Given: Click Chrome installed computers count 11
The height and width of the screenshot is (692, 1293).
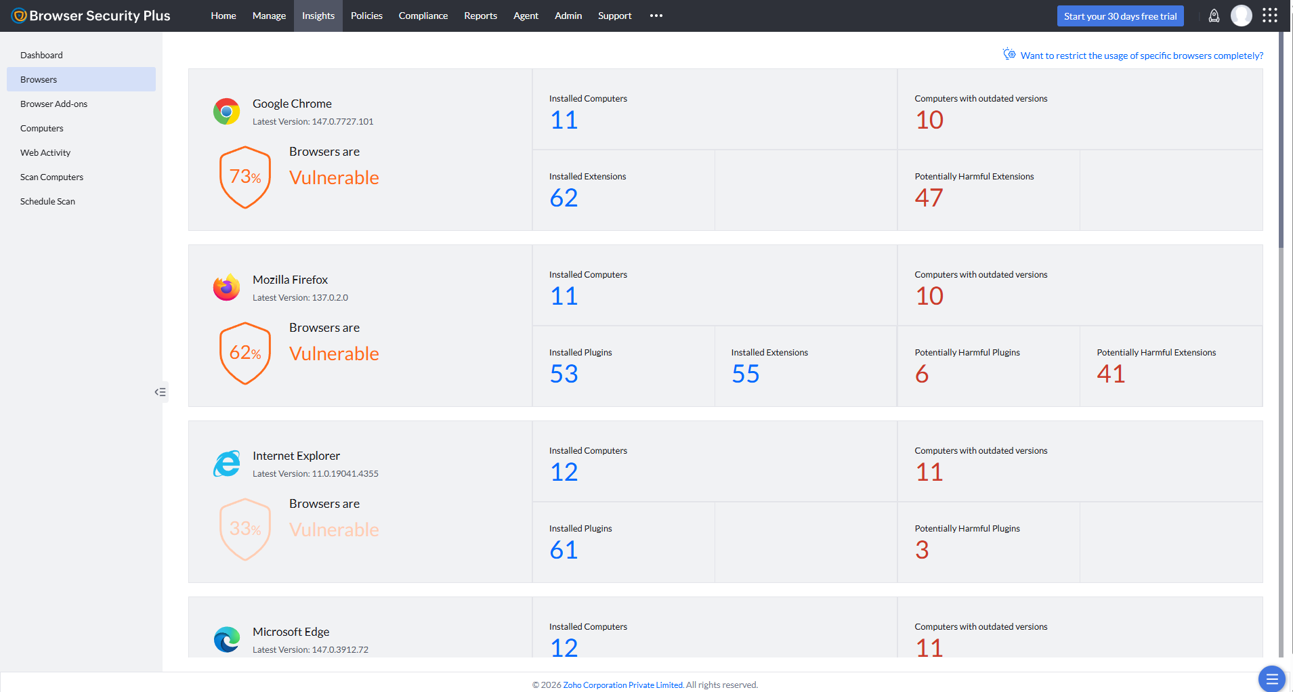Looking at the screenshot, I should [x=564, y=120].
